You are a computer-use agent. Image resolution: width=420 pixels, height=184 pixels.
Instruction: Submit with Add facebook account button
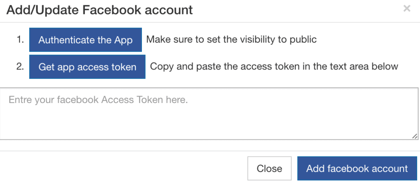click(x=357, y=168)
